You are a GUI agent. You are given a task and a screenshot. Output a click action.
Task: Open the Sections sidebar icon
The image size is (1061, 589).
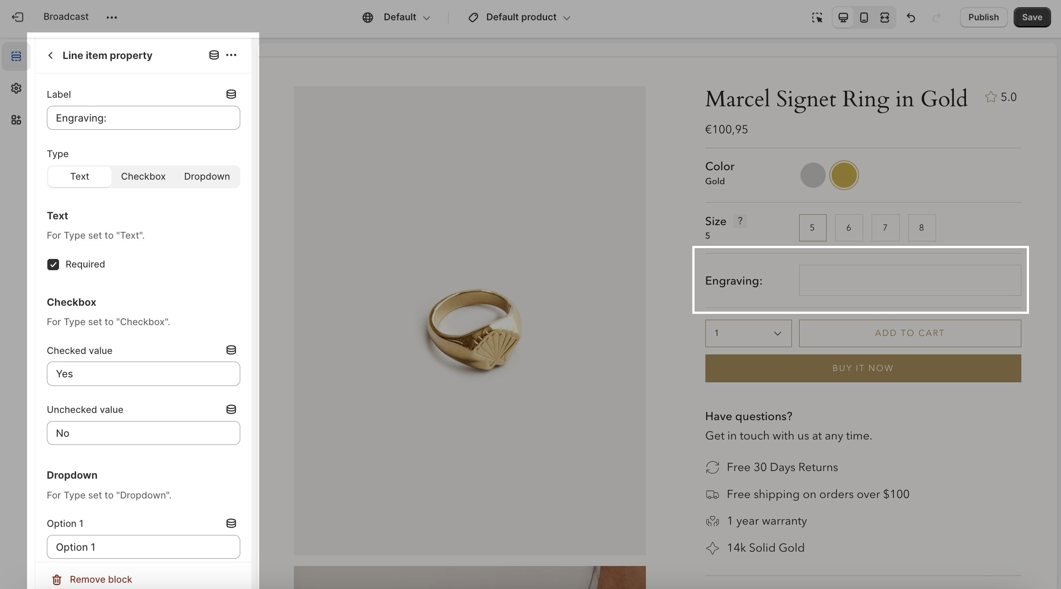[x=16, y=56]
